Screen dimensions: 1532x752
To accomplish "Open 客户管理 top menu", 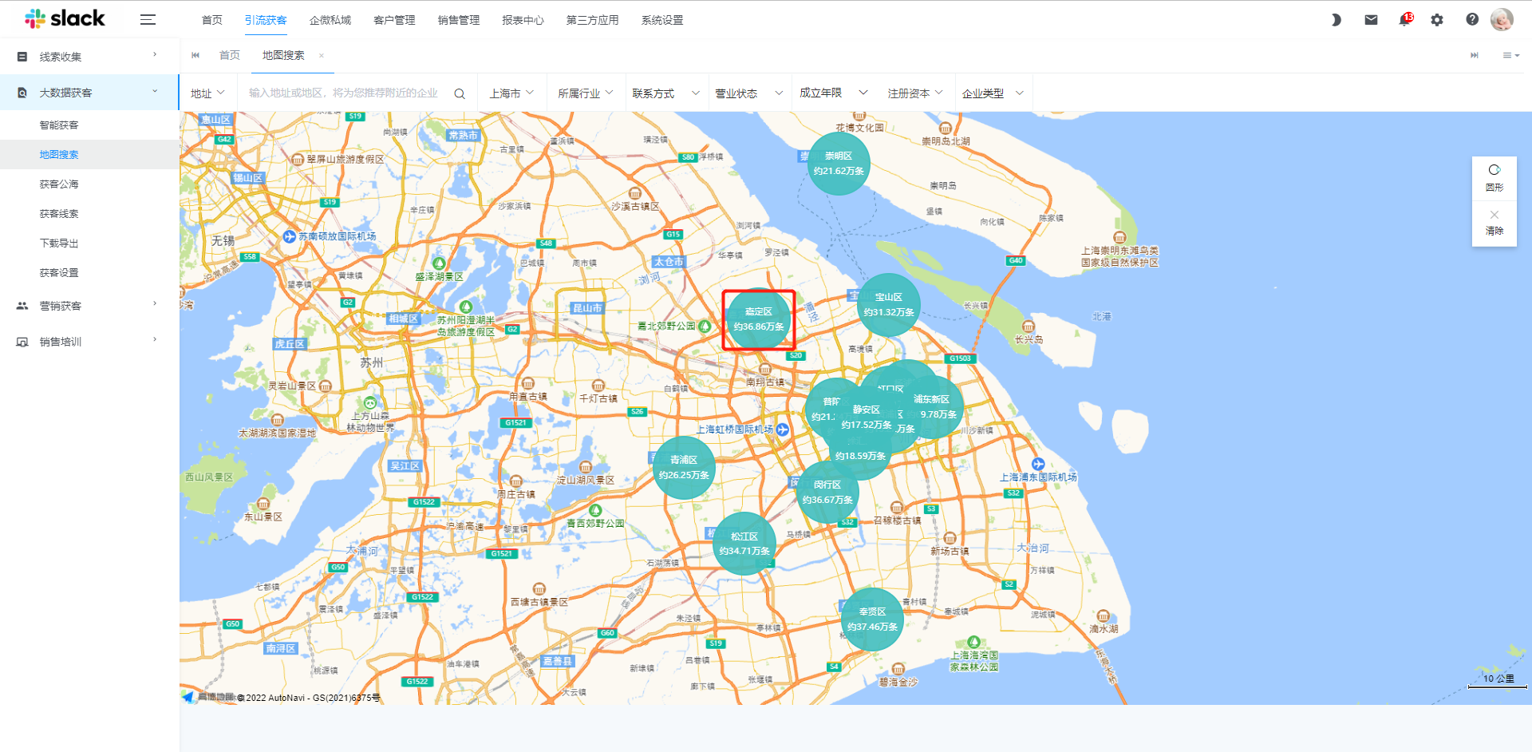I will (394, 20).
